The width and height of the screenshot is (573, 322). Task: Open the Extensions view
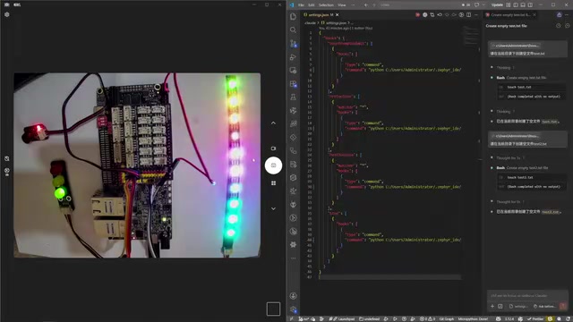coord(293,83)
